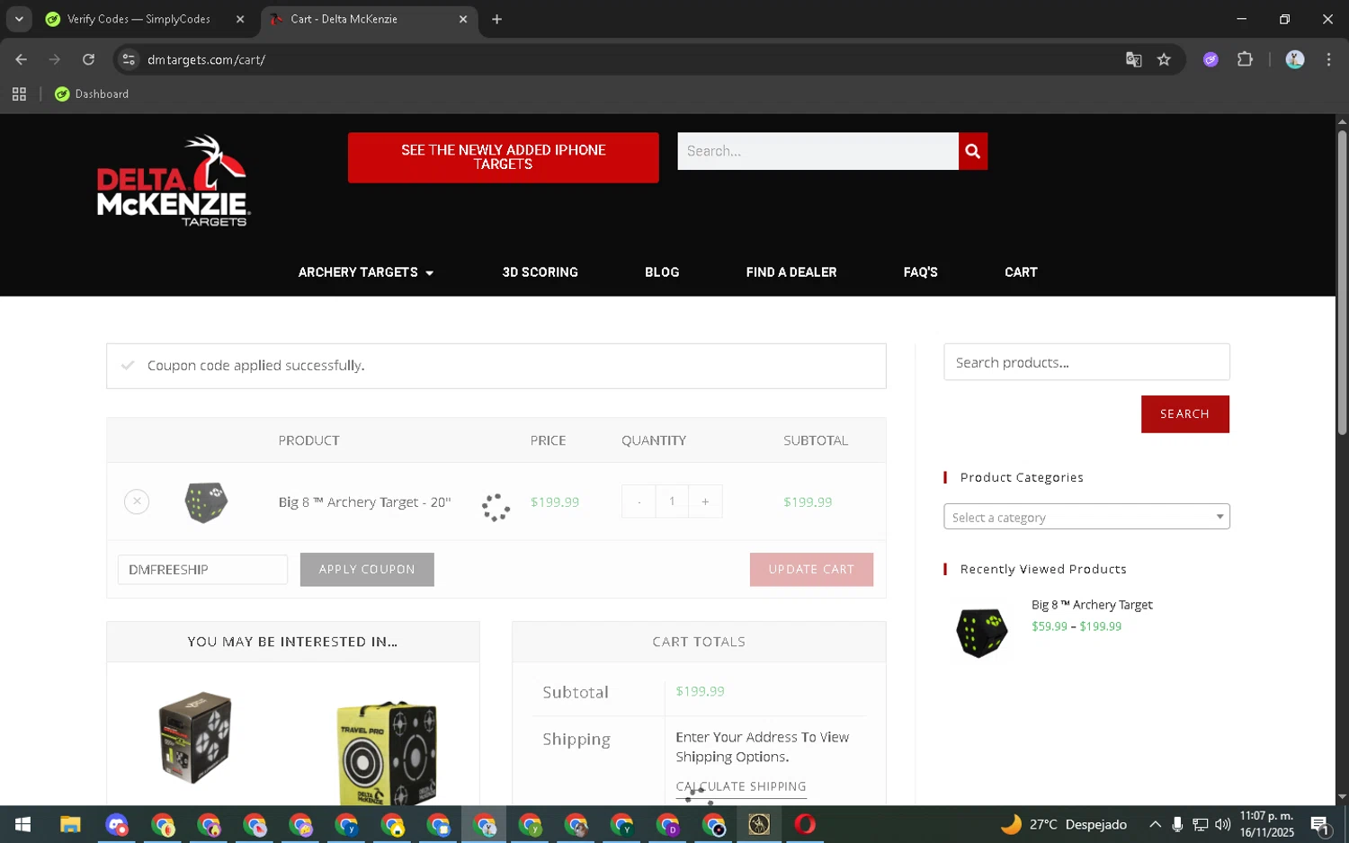Viewport: 1349px width, 843px height.
Task: Focus the Search products sidebar field
Action: pos(1086,362)
